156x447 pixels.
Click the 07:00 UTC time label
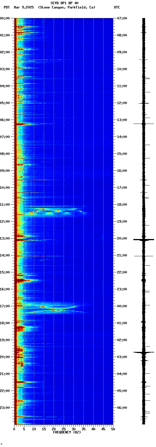click(122, 18)
